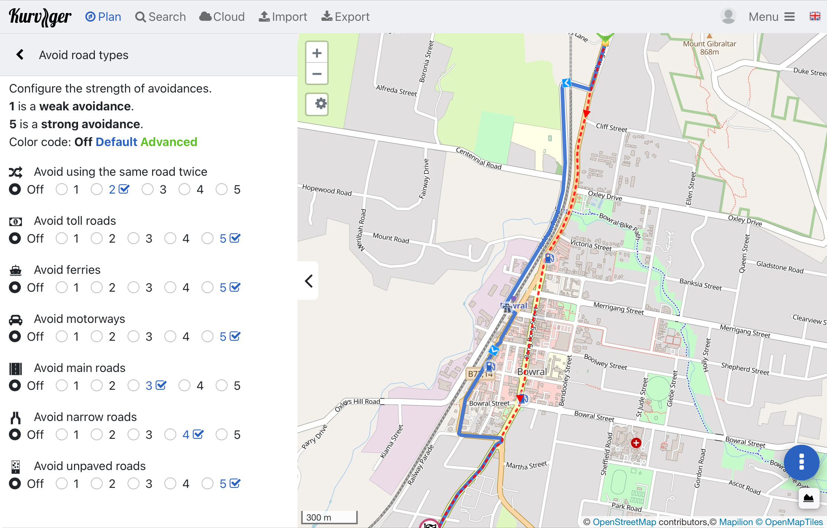Viewport: 827px width, 528px height.
Task: Go back from Avoid road types
Action: (20, 55)
